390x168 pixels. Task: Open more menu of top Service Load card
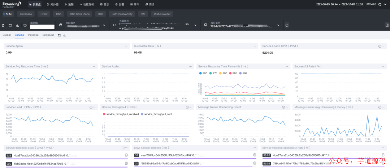[x=383, y=46]
